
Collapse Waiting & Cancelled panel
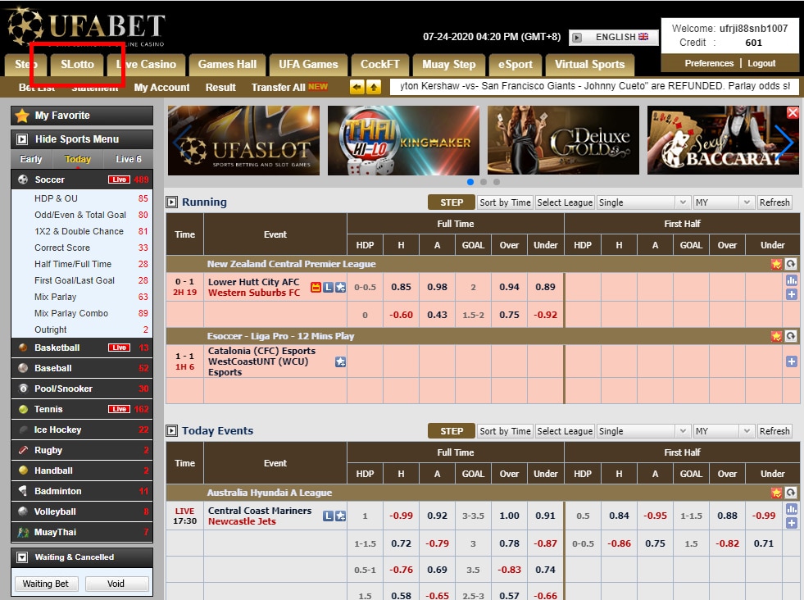[22, 557]
